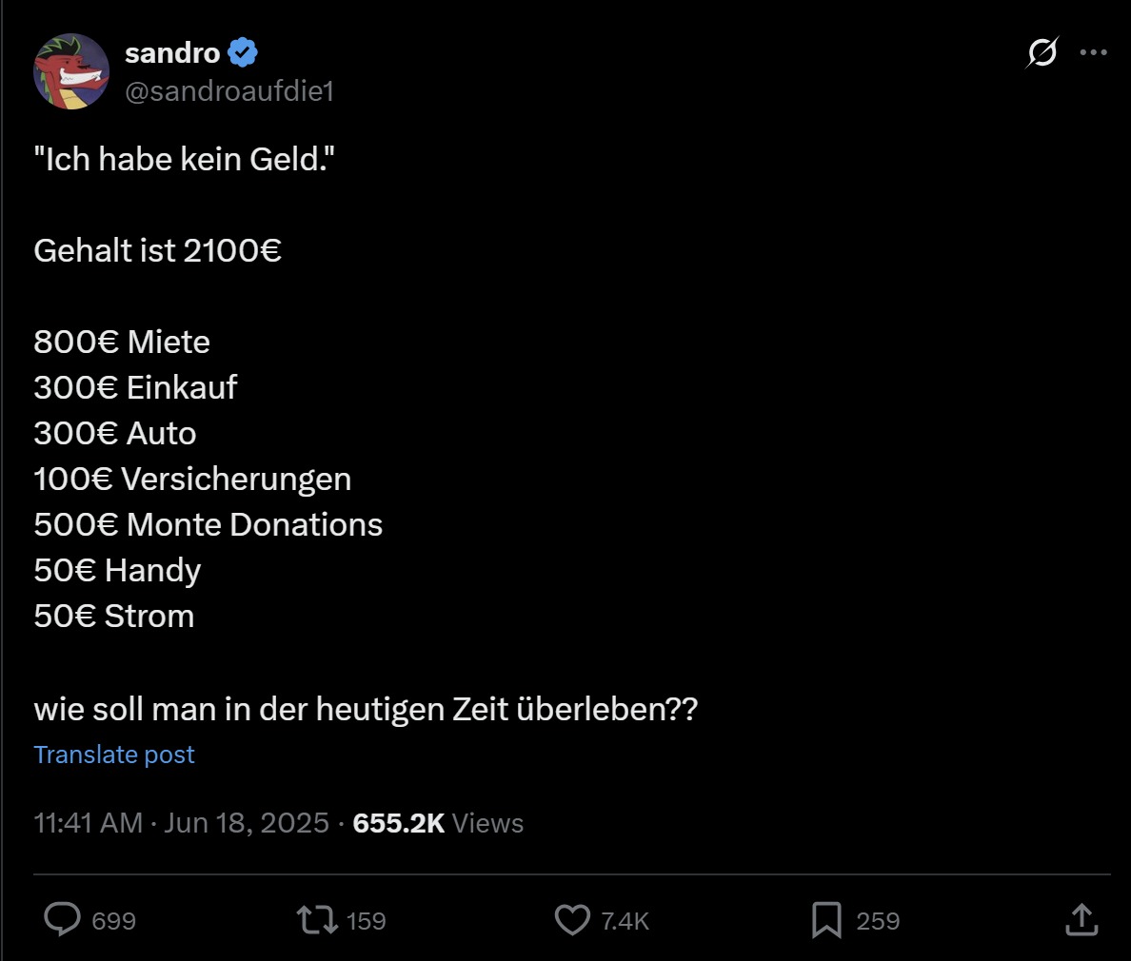Like the post with the heart icon
1131x961 pixels.
coord(572,919)
